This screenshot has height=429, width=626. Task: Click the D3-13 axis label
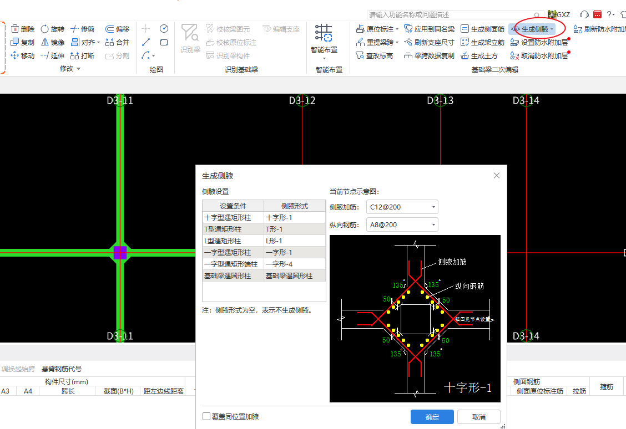click(440, 100)
